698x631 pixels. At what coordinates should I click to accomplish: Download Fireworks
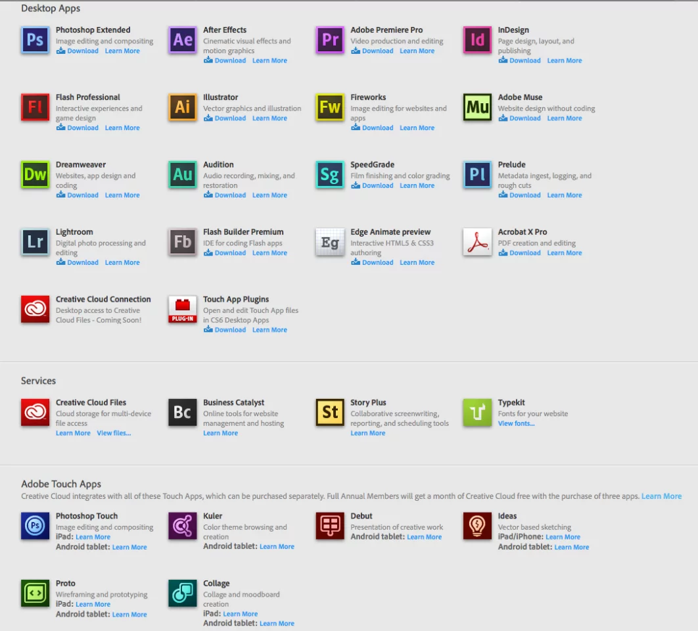(372, 128)
